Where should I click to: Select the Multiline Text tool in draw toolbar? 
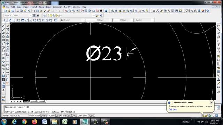coord(3,90)
